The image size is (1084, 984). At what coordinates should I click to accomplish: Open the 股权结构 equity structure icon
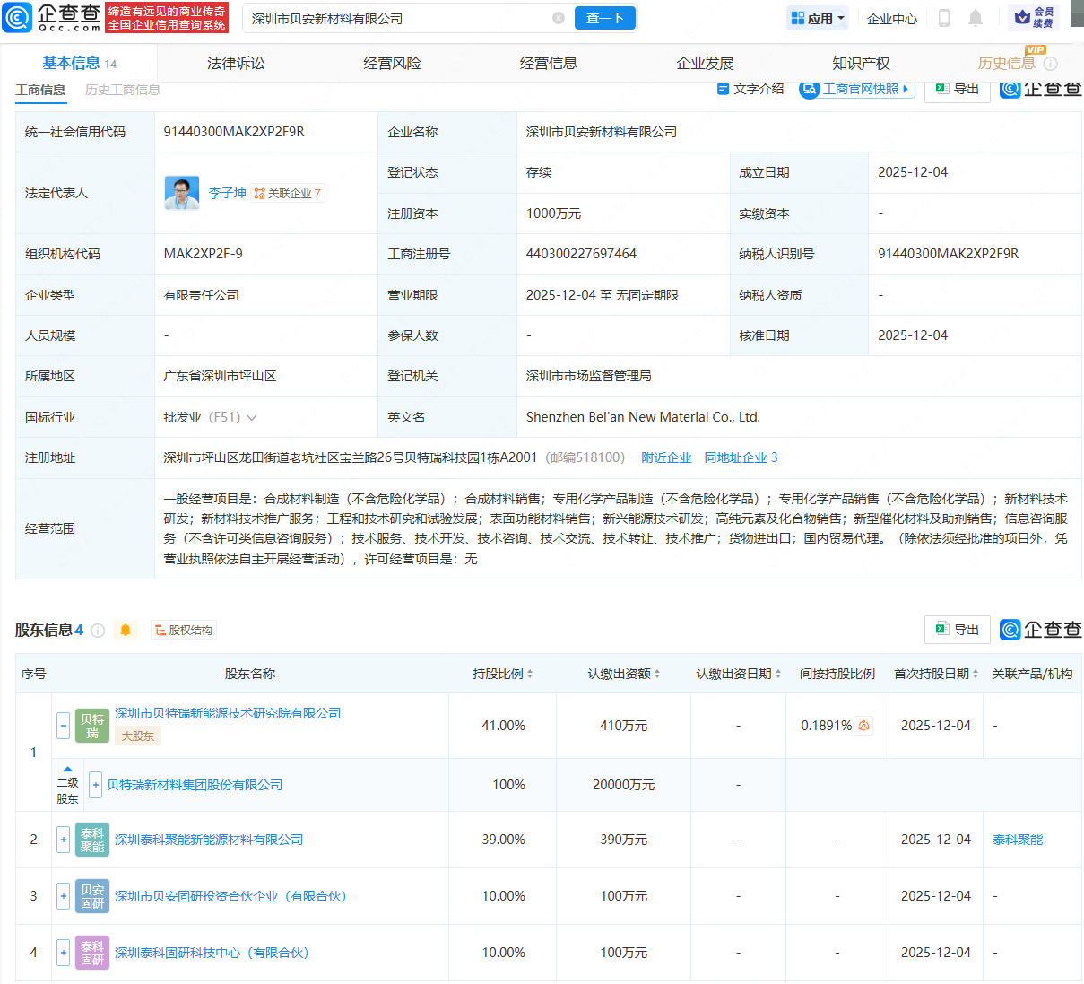pyautogui.click(x=183, y=630)
